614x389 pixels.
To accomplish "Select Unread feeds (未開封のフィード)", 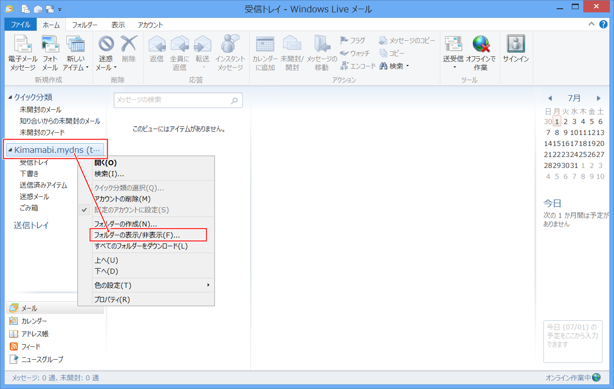I will pyautogui.click(x=42, y=133).
